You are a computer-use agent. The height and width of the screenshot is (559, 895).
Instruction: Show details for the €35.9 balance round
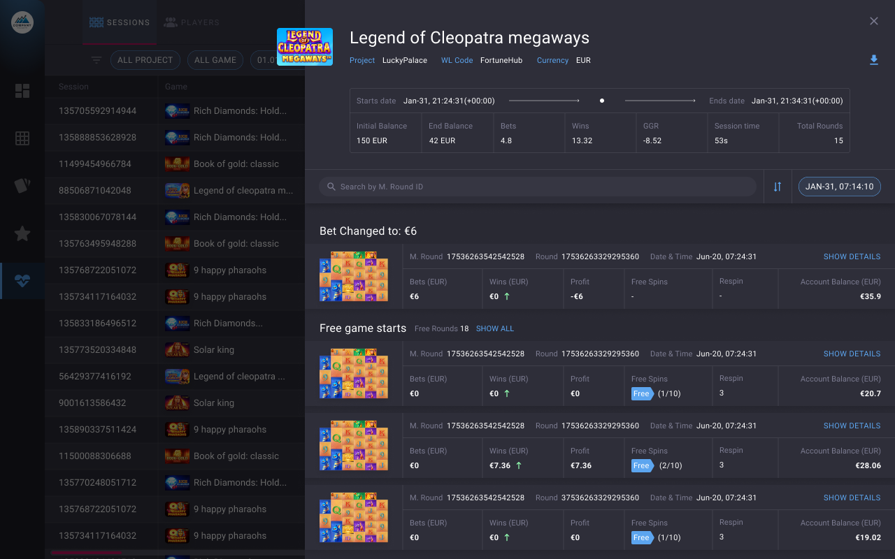pyautogui.click(x=852, y=256)
